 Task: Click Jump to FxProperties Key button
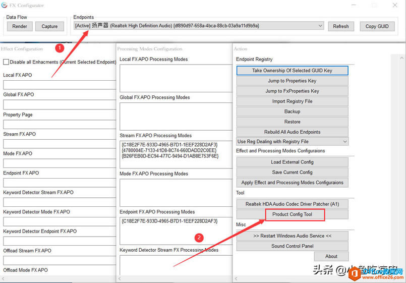[x=292, y=91]
